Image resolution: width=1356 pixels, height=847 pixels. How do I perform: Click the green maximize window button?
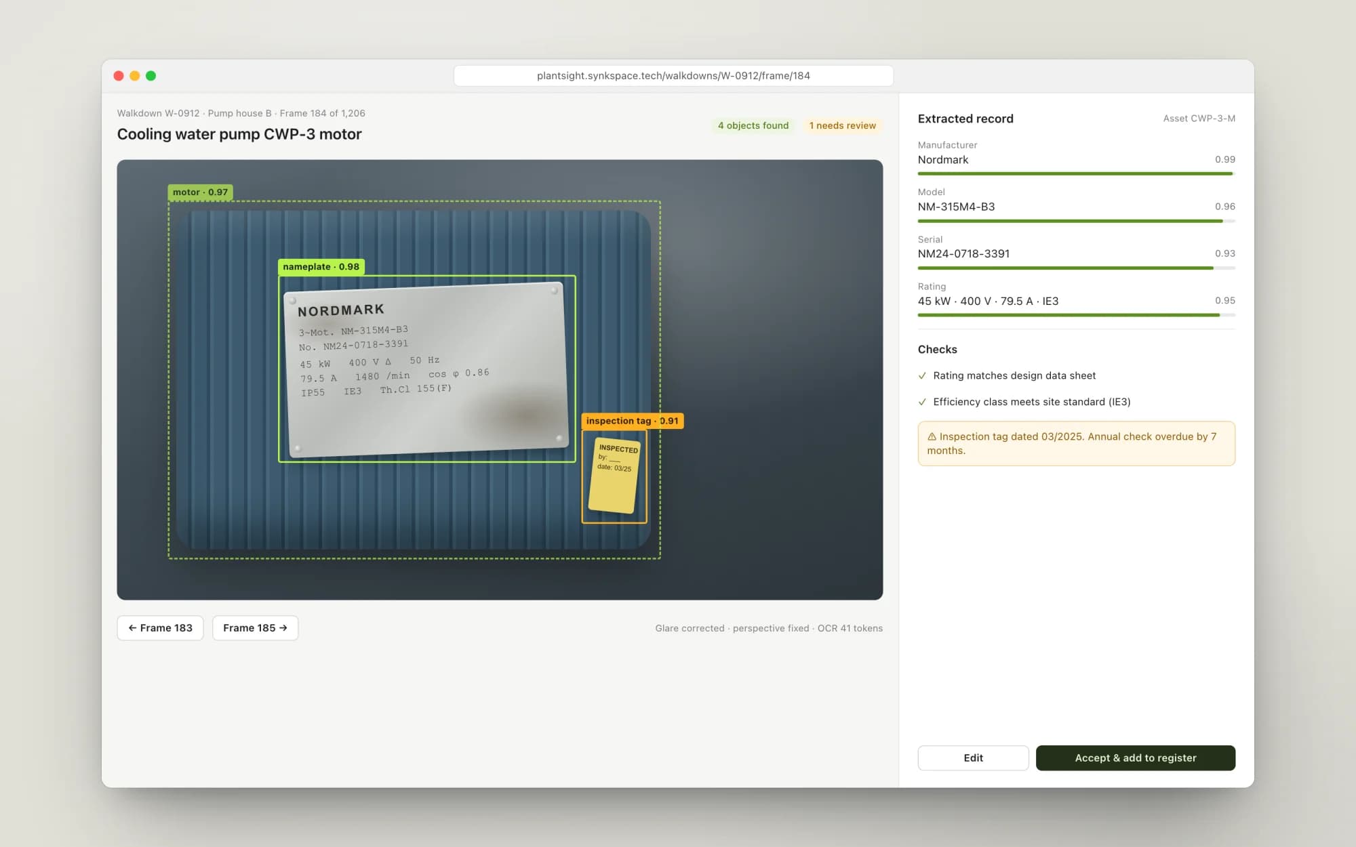click(x=151, y=76)
